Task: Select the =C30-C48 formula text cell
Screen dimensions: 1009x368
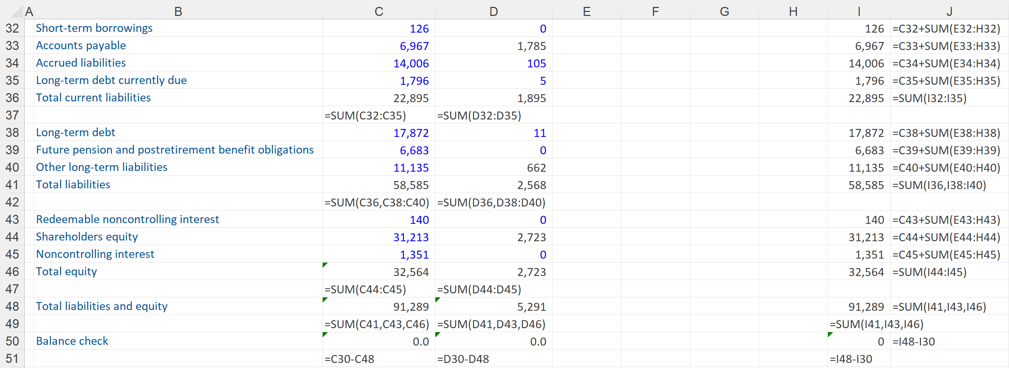Action: click(x=349, y=359)
